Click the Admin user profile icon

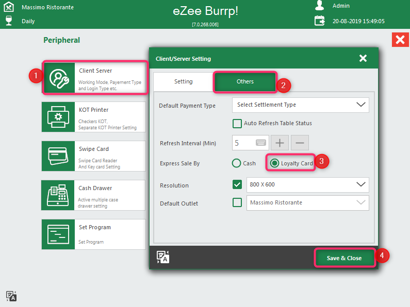click(319, 5)
